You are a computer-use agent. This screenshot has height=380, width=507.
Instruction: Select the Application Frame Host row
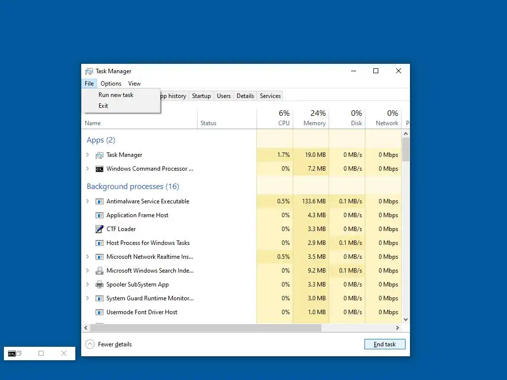242,215
